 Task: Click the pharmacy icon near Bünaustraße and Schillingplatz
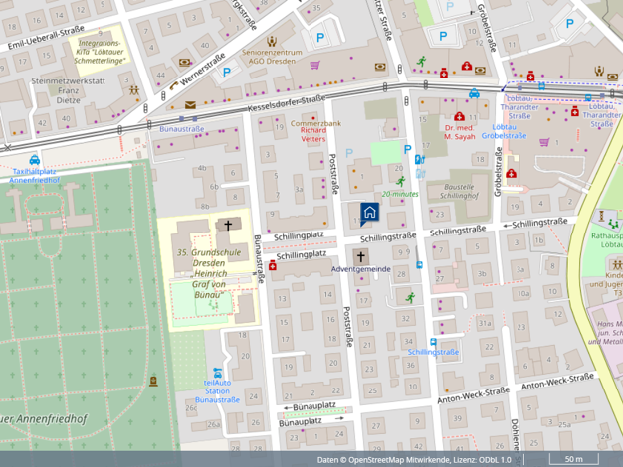pos(272,266)
